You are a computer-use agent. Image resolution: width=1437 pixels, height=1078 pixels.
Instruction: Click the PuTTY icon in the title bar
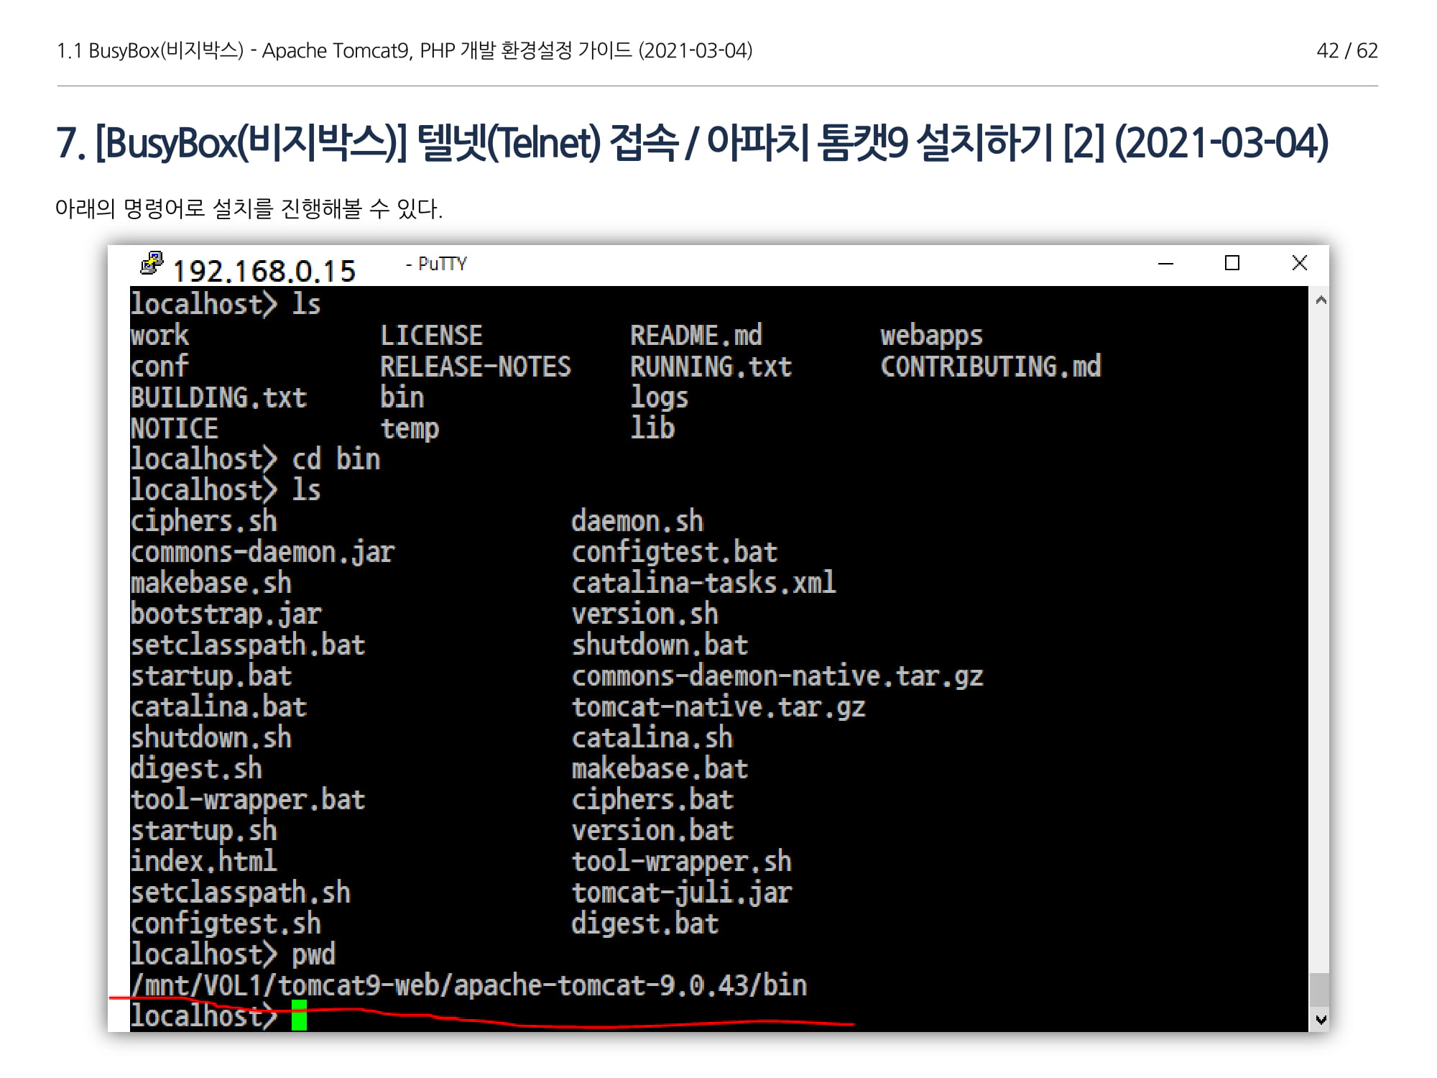click(152, 264)
